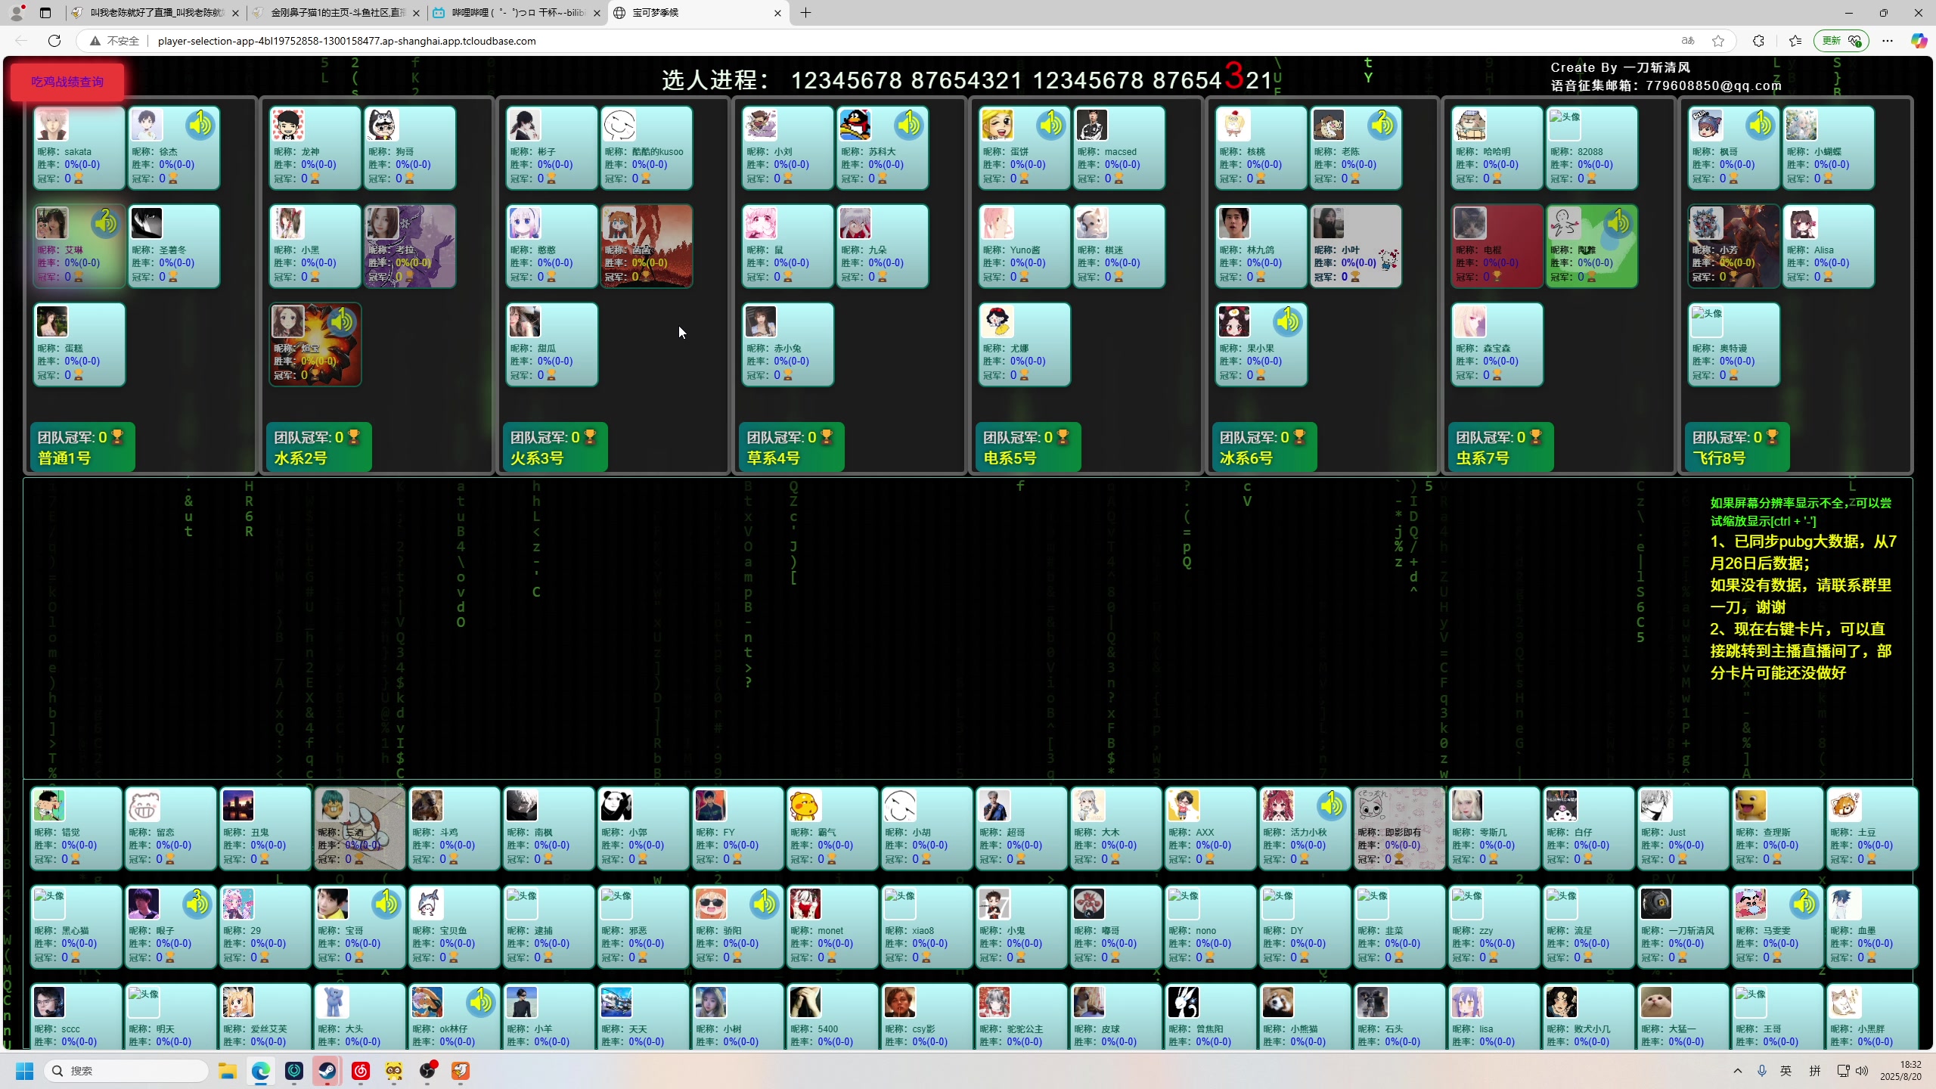Select the 酷酷的kusoo player card

(646, 147)
